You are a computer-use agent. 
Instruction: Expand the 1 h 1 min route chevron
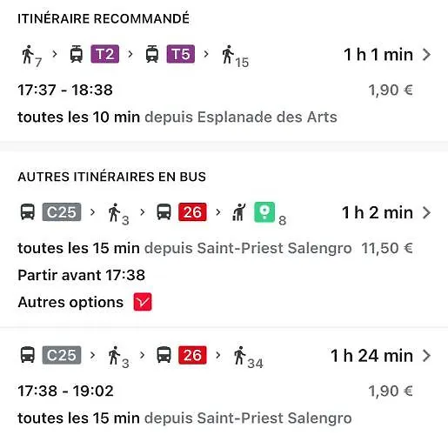pyautogui.click(x=426, y=55)
